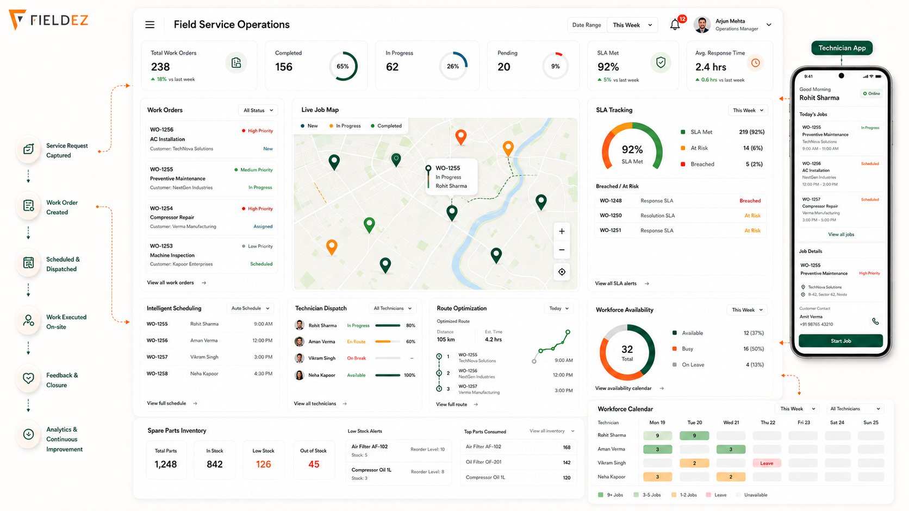909x511 pixels.
Task: Tap the phone call icon for Amit Verma
Action: pos(875,321)
